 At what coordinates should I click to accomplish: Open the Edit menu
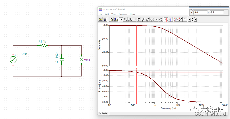coord(107,14)
